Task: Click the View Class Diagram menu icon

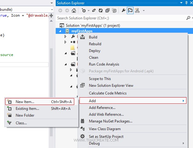Action: [x=82, y=129]
